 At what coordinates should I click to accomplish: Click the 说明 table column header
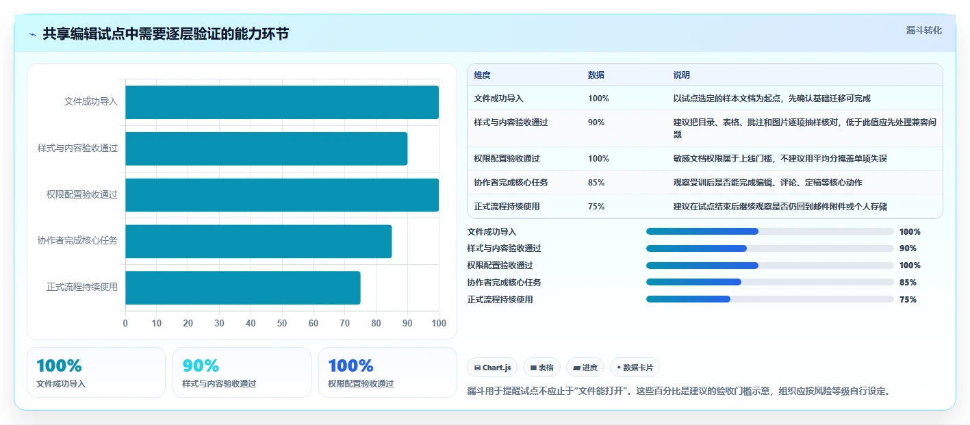tap(682, 75)
